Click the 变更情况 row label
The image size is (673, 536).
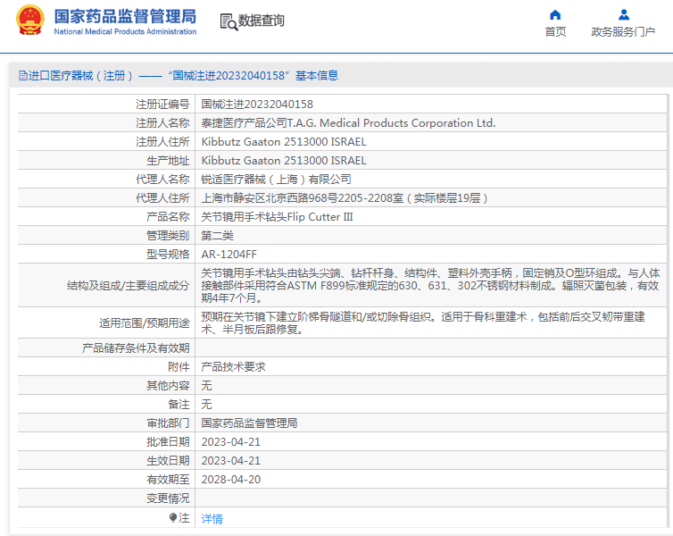(x=168, y=498)
